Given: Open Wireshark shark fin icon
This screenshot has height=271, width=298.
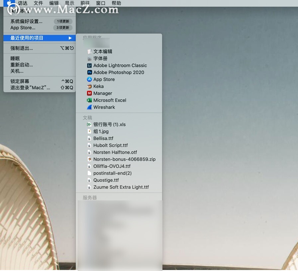Looking at the screenshot, I should point(89,107).
